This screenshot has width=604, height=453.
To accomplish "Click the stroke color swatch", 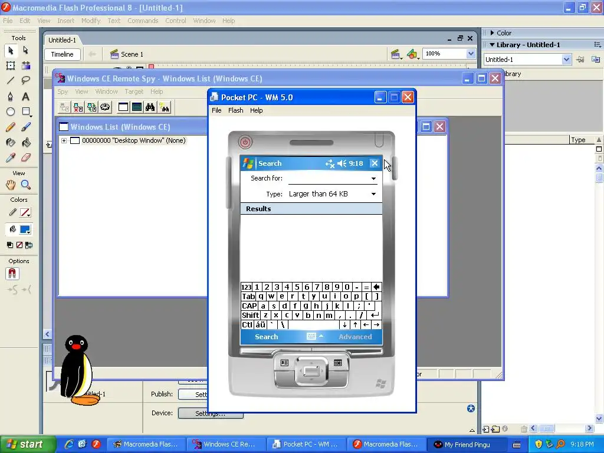I will click(x=25, y=212).
